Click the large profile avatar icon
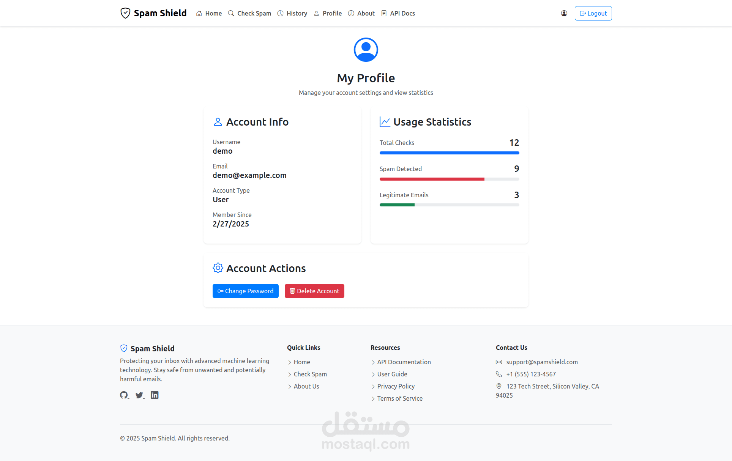This screenshot has height=461, width=732. click(x=366, y=50)
